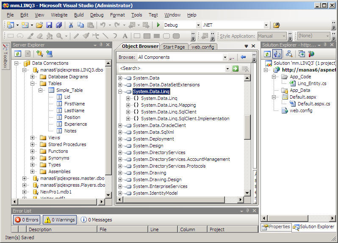Click the Browse ellipsis edit button
The image size is (338, 243).
point(232,58)
